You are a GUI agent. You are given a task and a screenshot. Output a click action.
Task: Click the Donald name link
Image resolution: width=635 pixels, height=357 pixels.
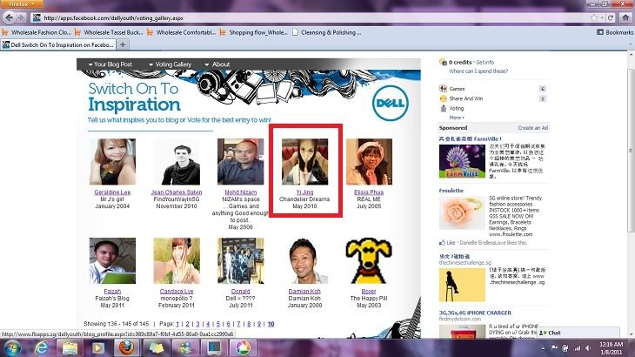[241, 292]
